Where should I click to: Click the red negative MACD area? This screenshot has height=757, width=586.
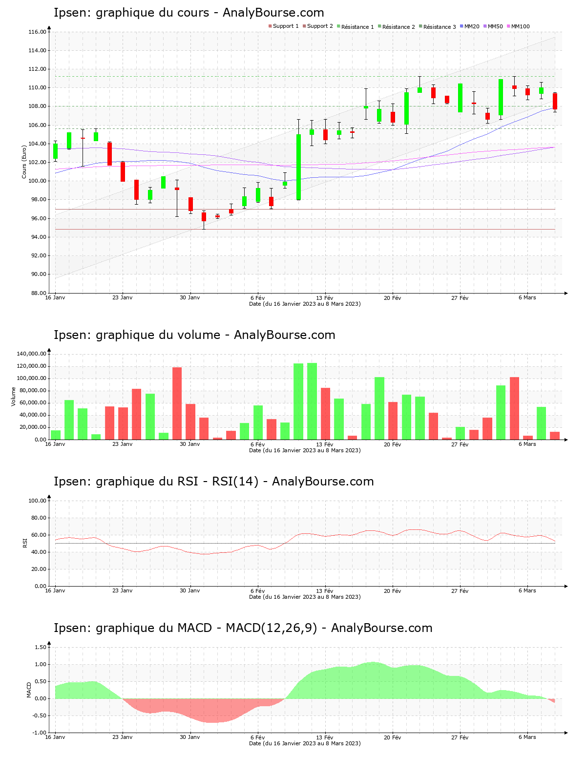click(x=211, y=711)
